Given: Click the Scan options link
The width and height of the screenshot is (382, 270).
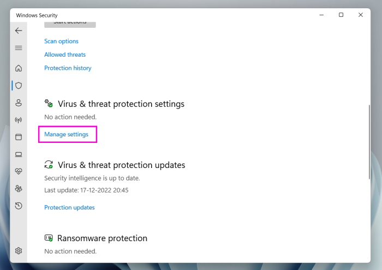Looking at the screenshot, I should tap(61, 41).
